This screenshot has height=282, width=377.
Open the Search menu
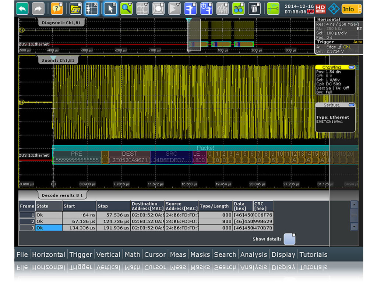tap(225, 254)
